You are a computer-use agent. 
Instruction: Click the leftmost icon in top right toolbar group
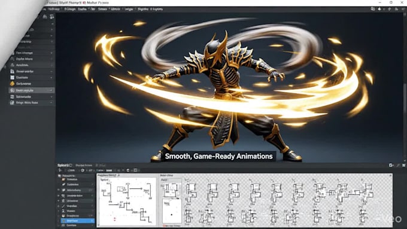coord(373,9)
